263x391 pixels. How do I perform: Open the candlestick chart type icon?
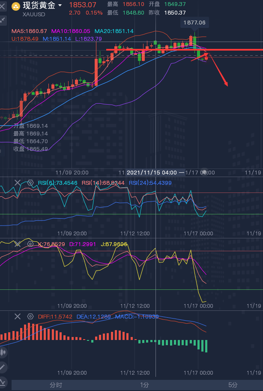pos(3,352)
